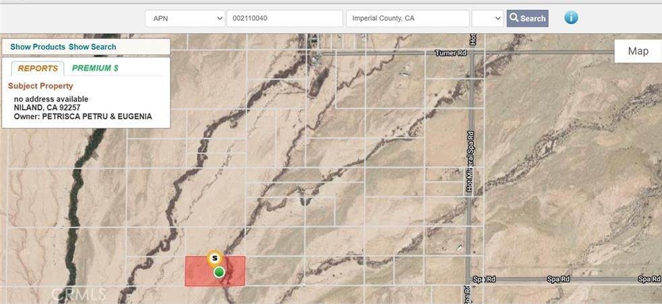Click the Spa Rd label near parcel

tap(483, 279)
